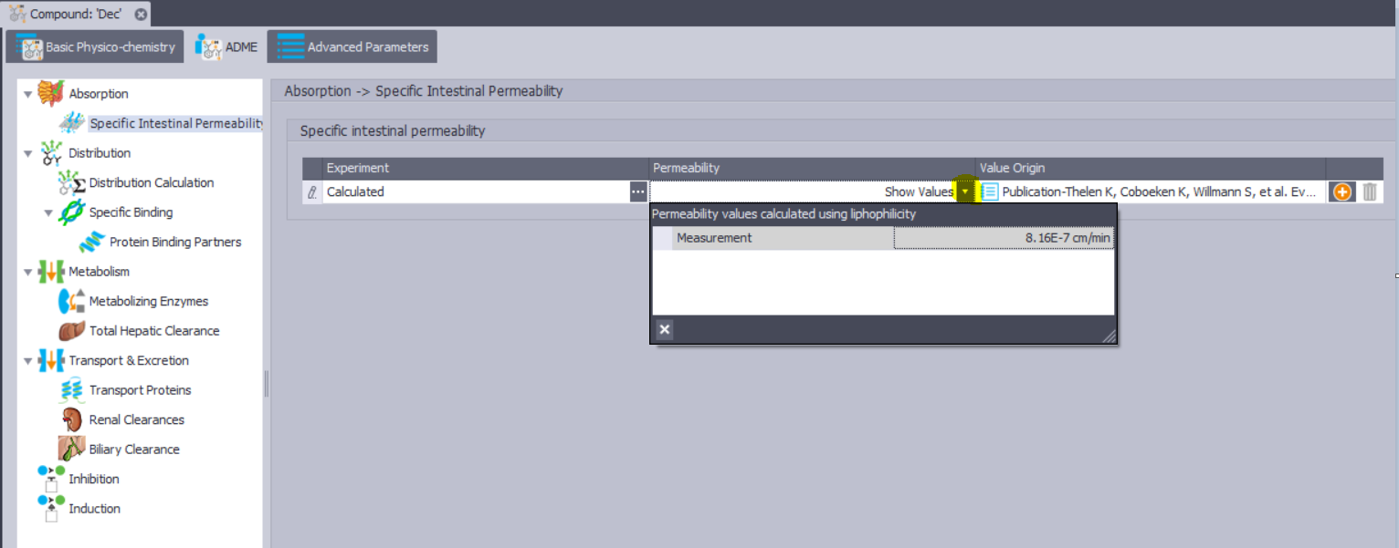
Task: Click the Calculated experiment cell
Action: pos(476,191)
